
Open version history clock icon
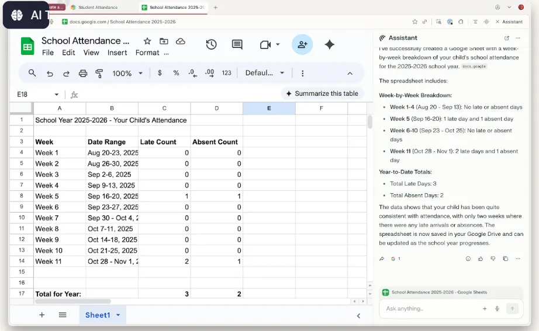(x=211, y=45)
